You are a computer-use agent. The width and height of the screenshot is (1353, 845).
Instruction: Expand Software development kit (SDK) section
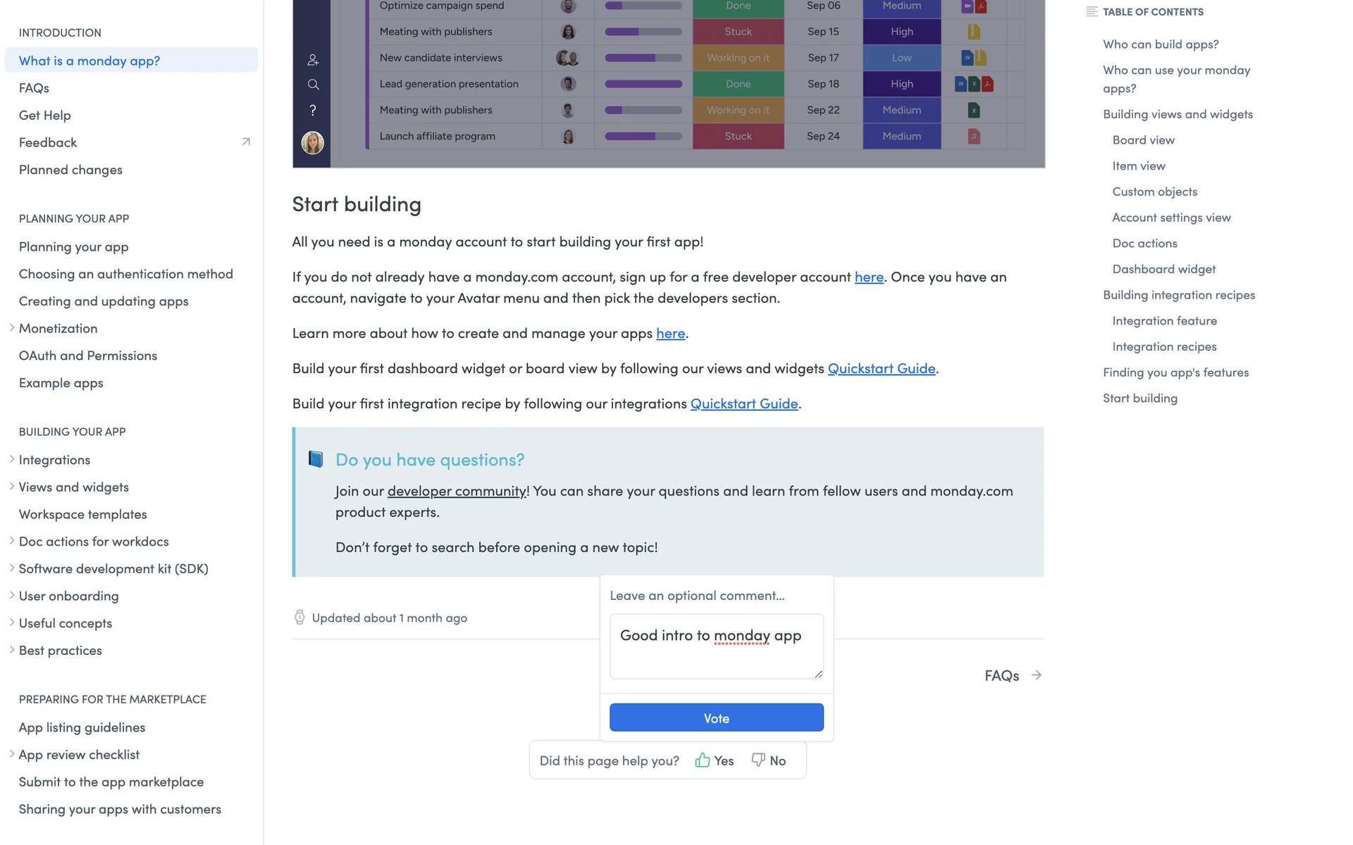[x=12, y=568]
